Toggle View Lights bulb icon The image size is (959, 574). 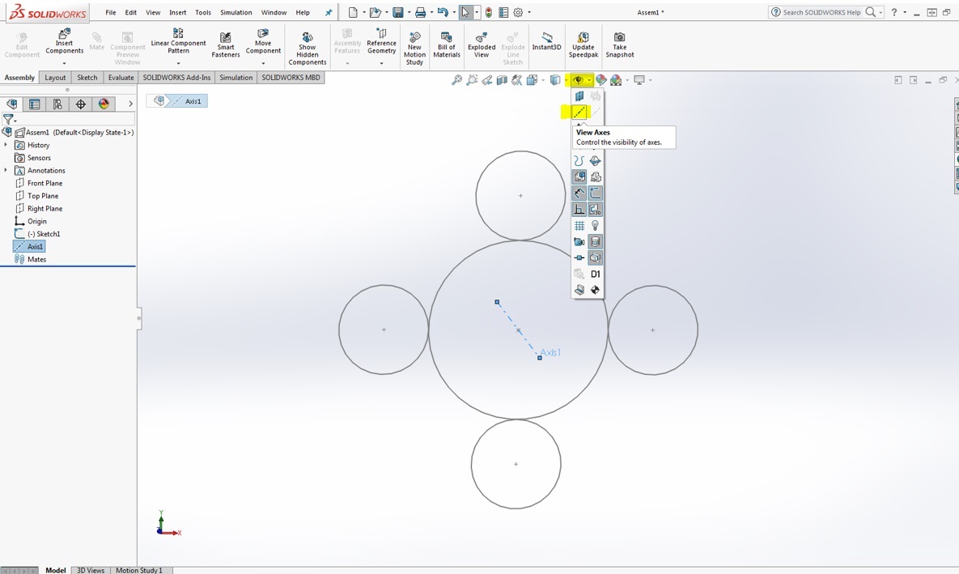click(x=595, y=225)
